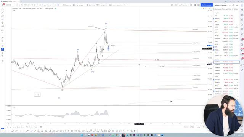The height and width of the screenshot is (137, 244).
Task: Open the patterns tool group
Action: click(x=3, y=26)
